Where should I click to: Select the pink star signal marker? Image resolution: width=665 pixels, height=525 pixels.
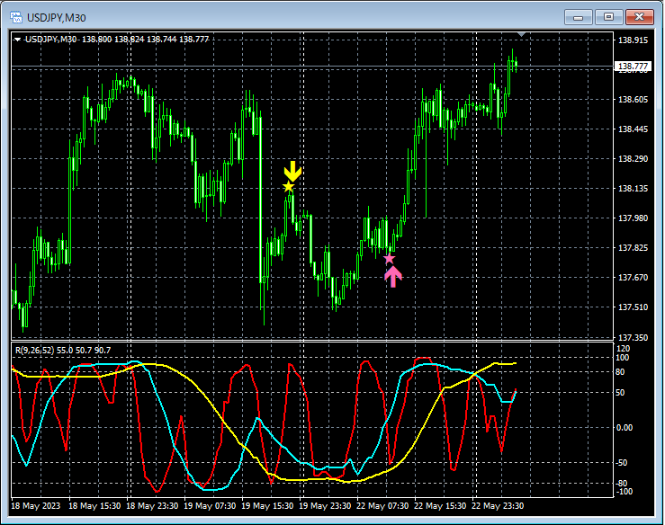389,259
